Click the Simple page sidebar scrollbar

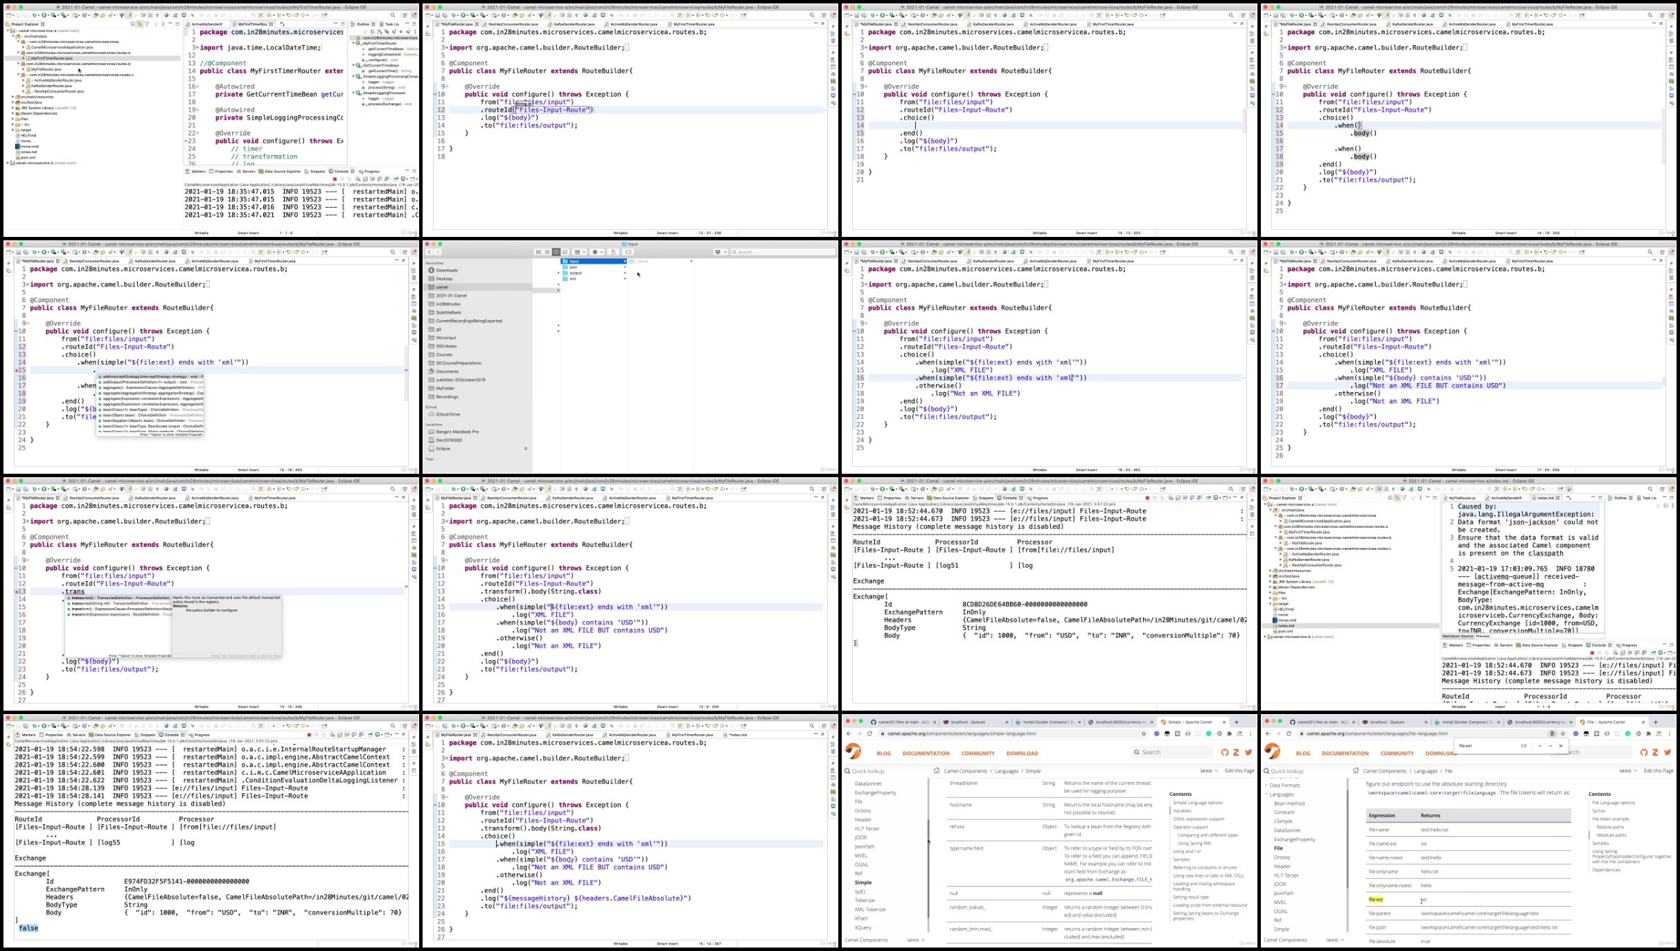928,868
